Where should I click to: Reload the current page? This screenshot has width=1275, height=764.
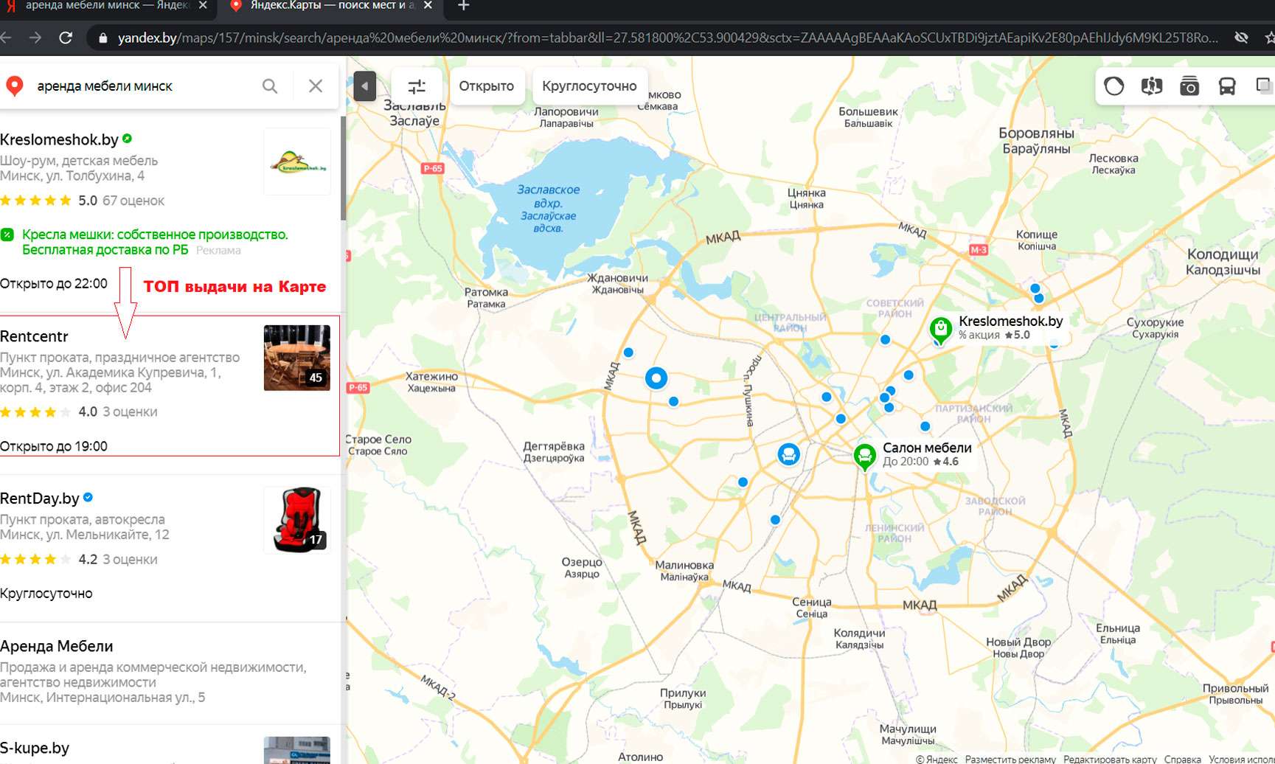point(66,38)
